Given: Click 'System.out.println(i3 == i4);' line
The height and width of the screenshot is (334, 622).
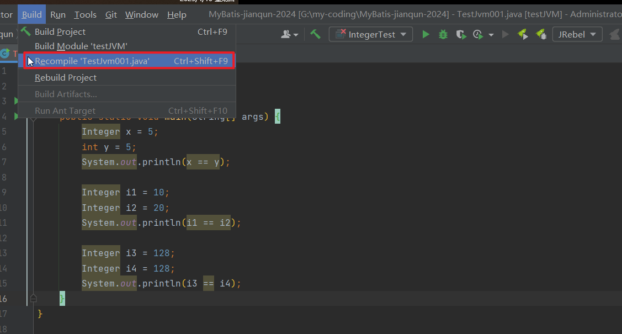Looking at the screenshot, I should 161,283.
